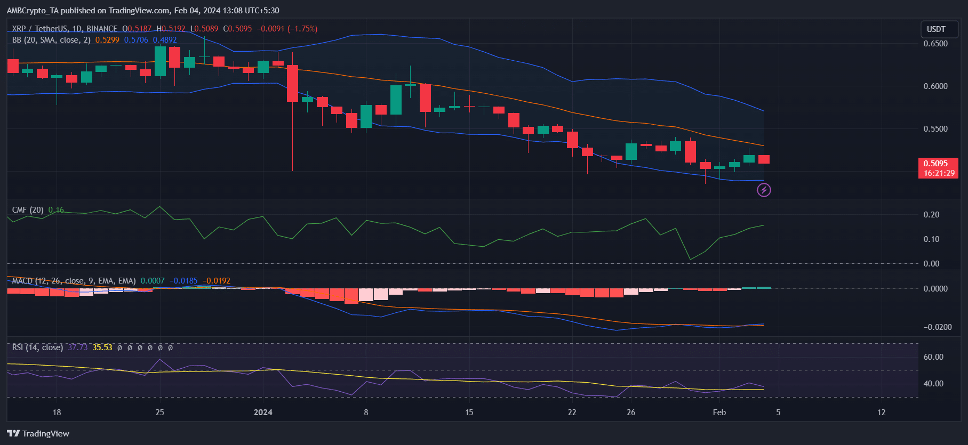The height and width of the screenshot is (445, 968).
Task: Click the BB (20, SMA, close, 2) legend
Action: pyautogui.click(x=51, y=40)
